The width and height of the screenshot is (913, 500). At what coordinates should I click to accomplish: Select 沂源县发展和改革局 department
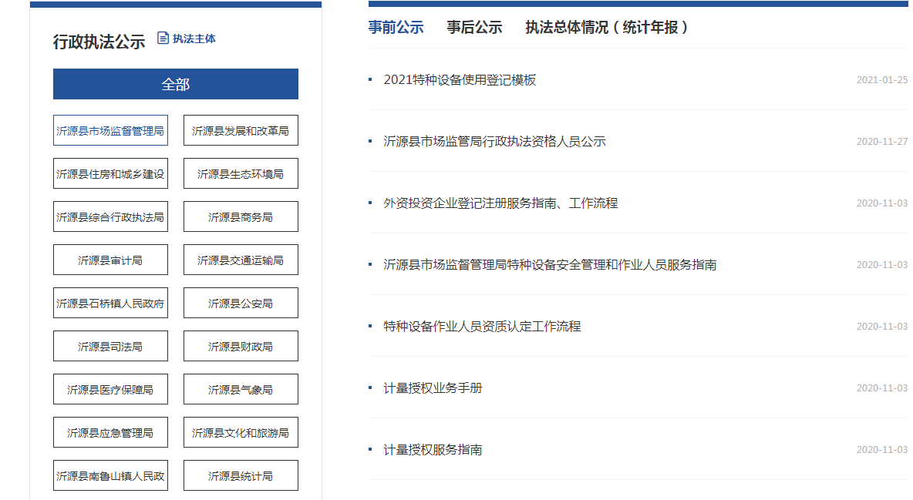pyautogui.click(x=241, y=131)
